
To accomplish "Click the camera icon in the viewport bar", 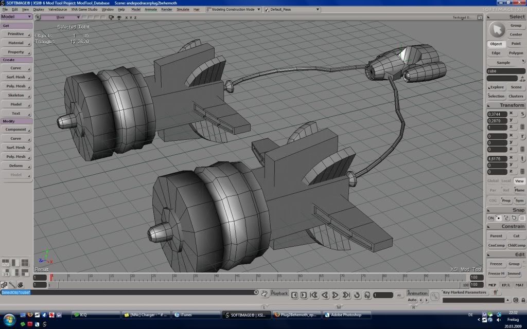I will pos(111,17).
